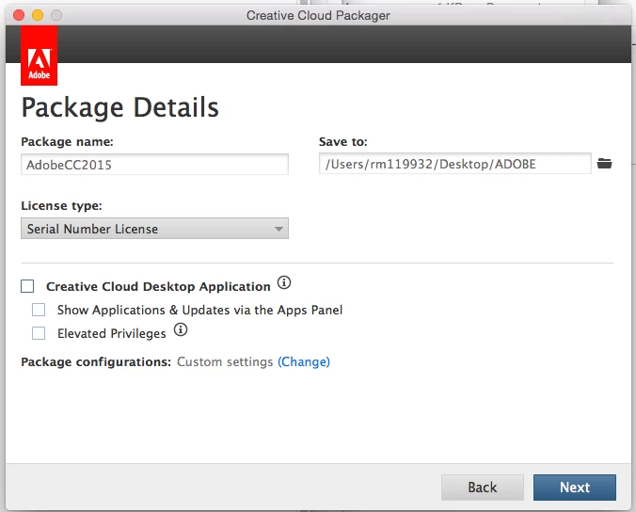Click the Package name: label
636x512 pixels.
[x=68, y=141]
